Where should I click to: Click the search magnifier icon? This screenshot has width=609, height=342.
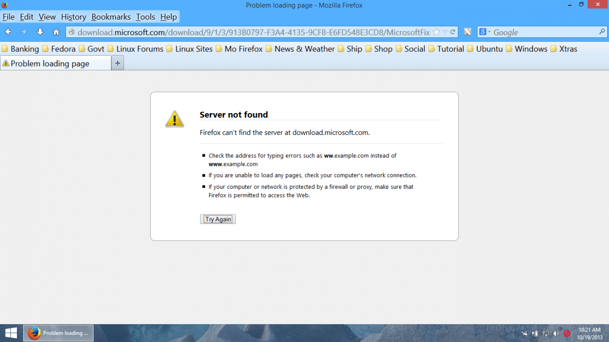pyautogui.click(x=602, y=32)
